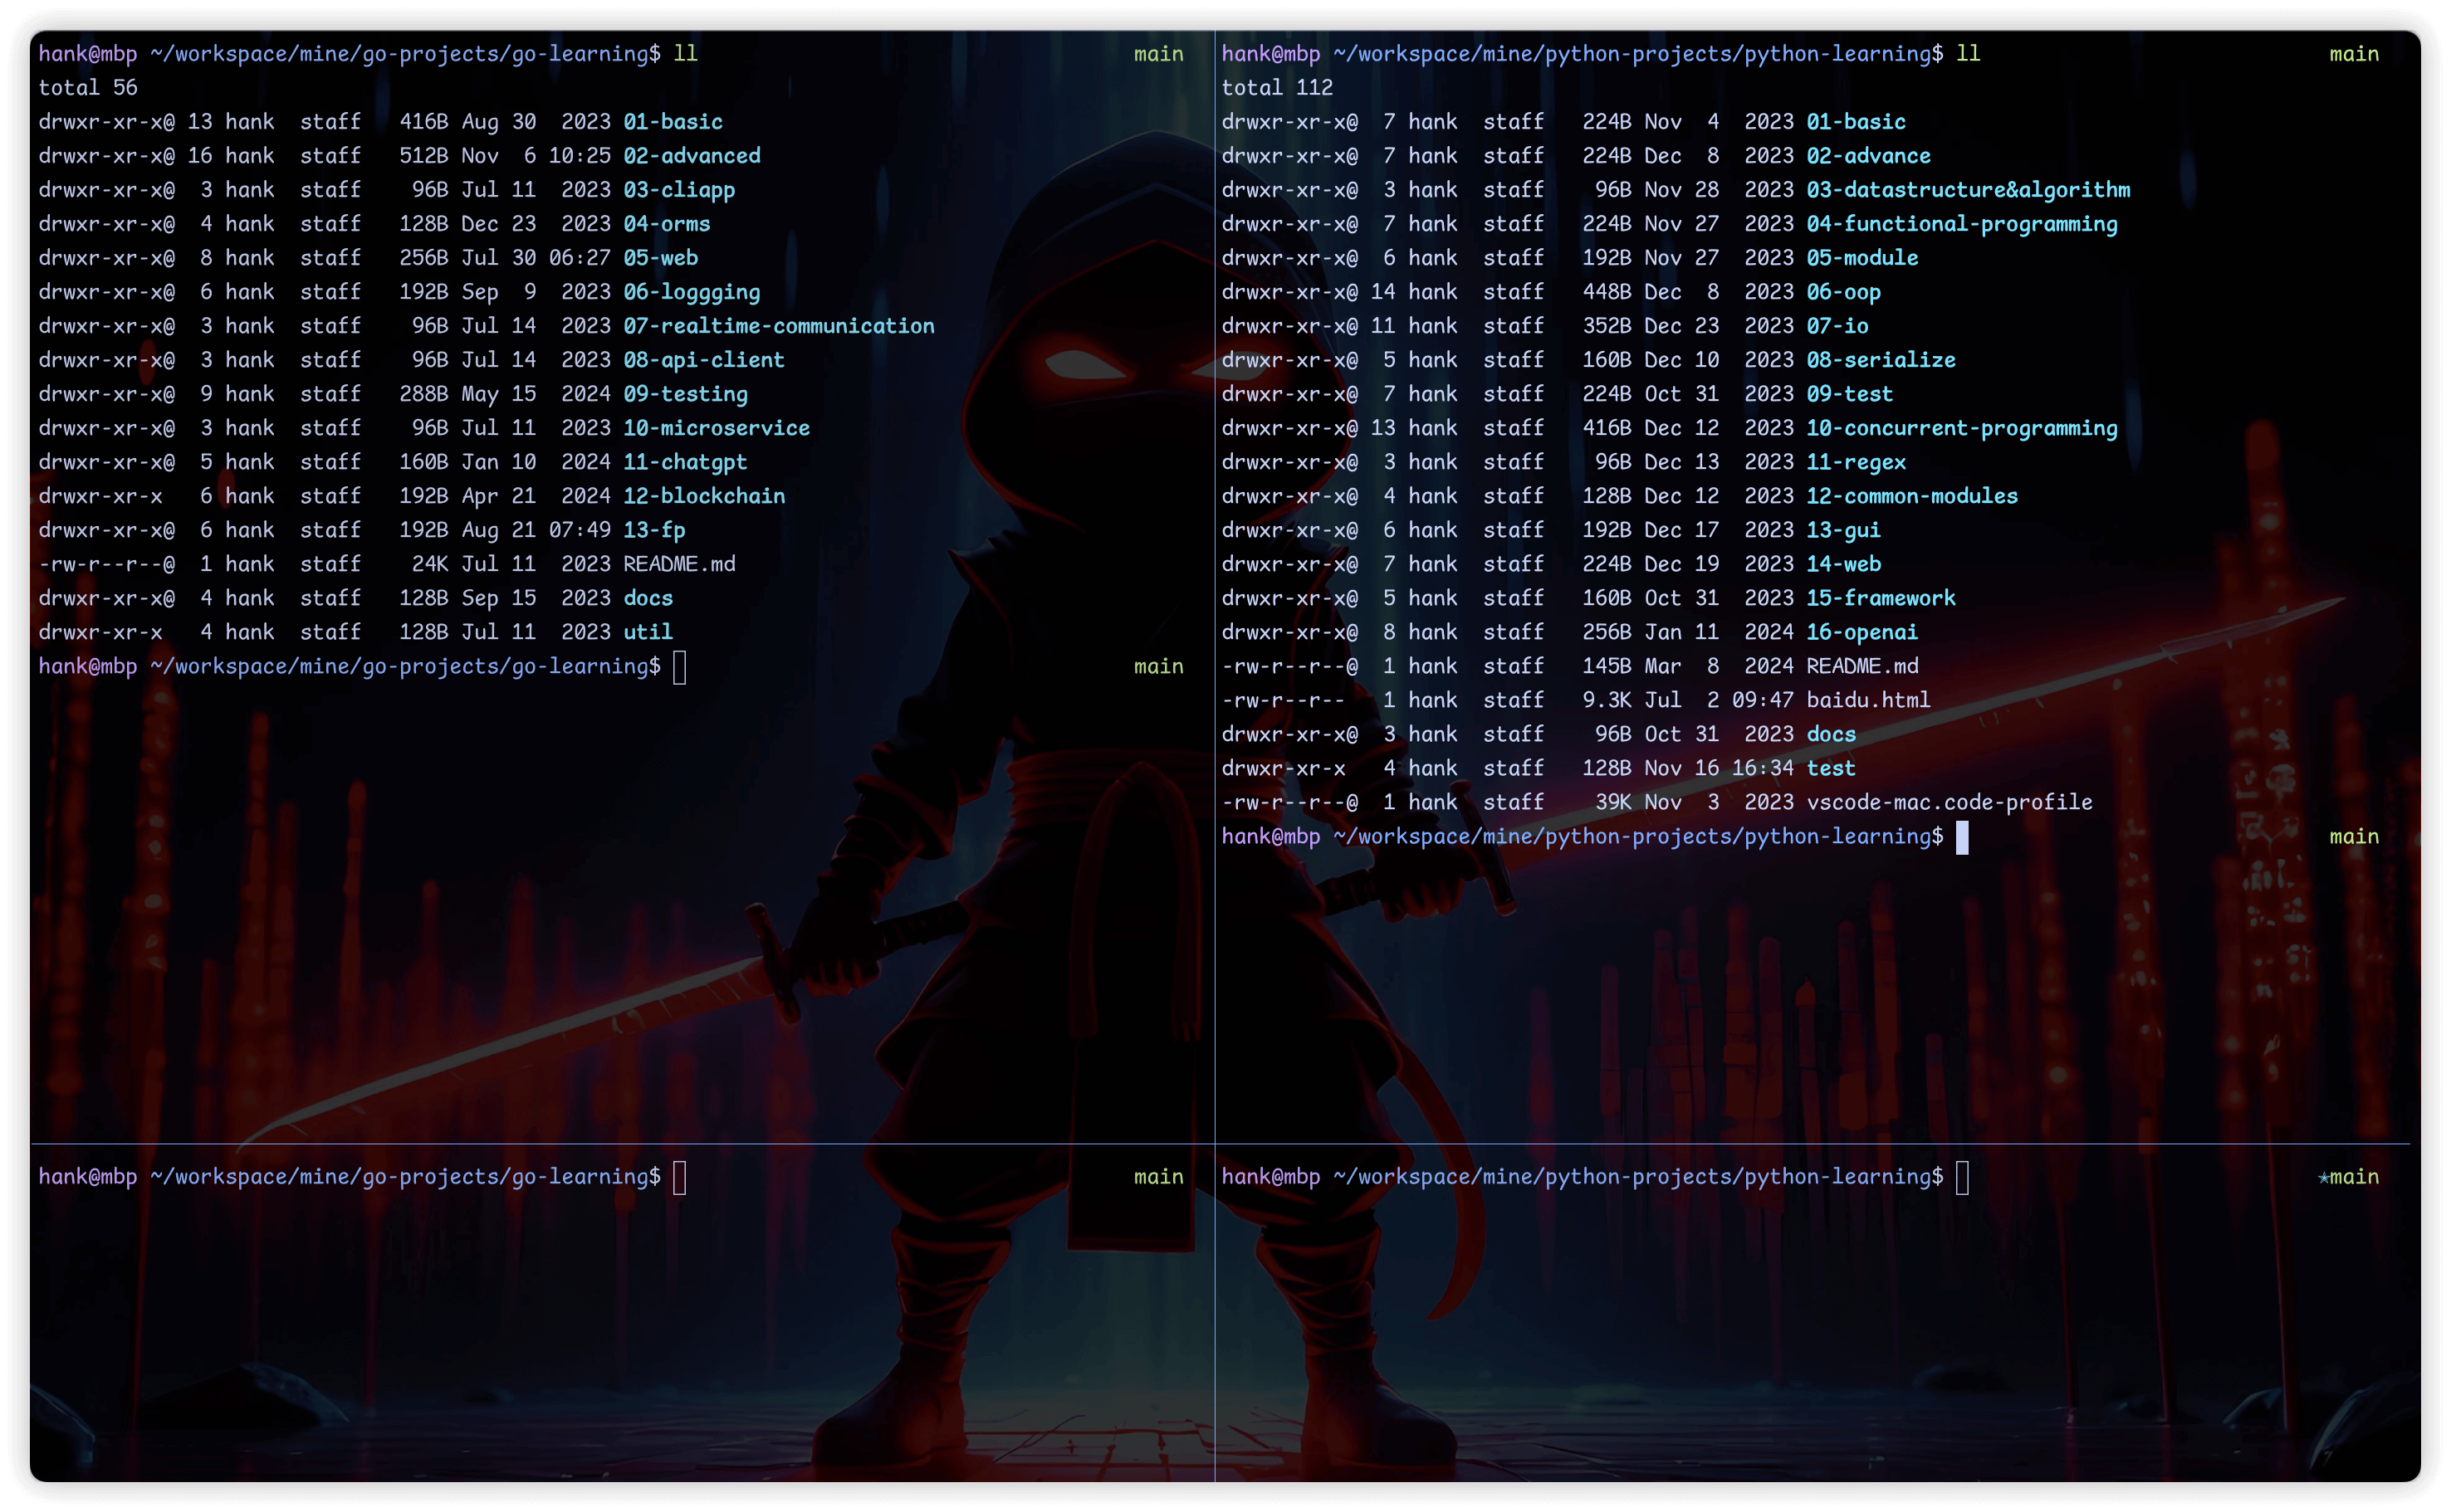Click the horizontal divider above bottom panes
Image resolution: width=2451 pixels, height=1512 pixels.
click(1221, 1143)
